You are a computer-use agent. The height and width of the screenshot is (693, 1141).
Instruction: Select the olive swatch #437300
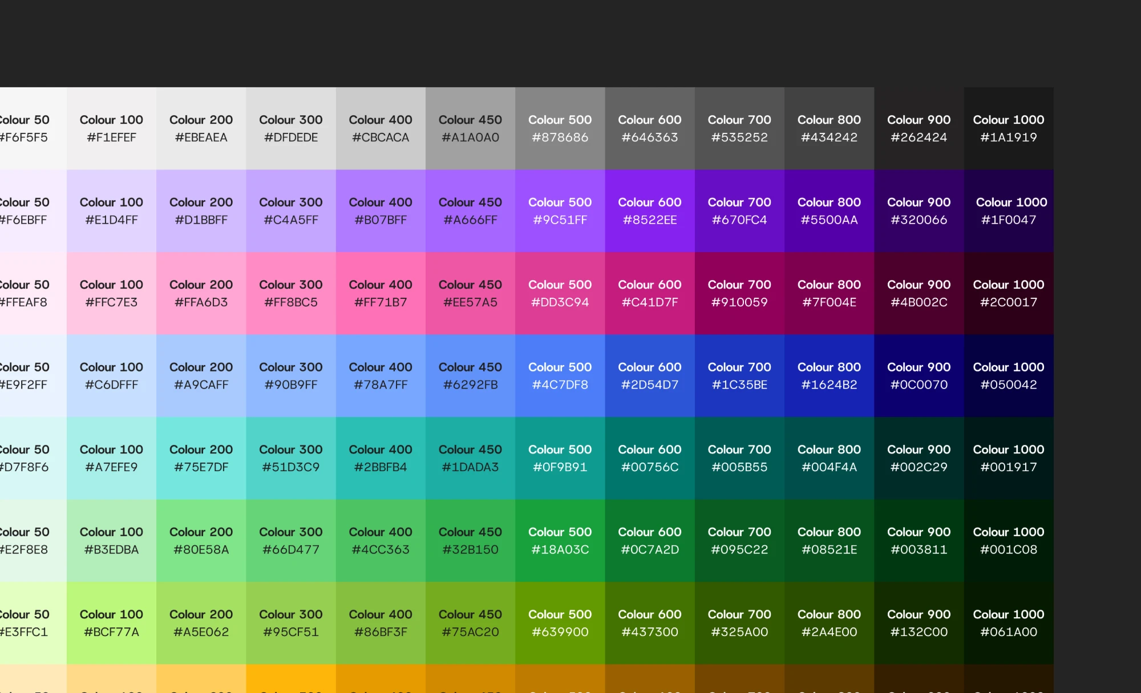pyautogui.click(x=650, y=623)
